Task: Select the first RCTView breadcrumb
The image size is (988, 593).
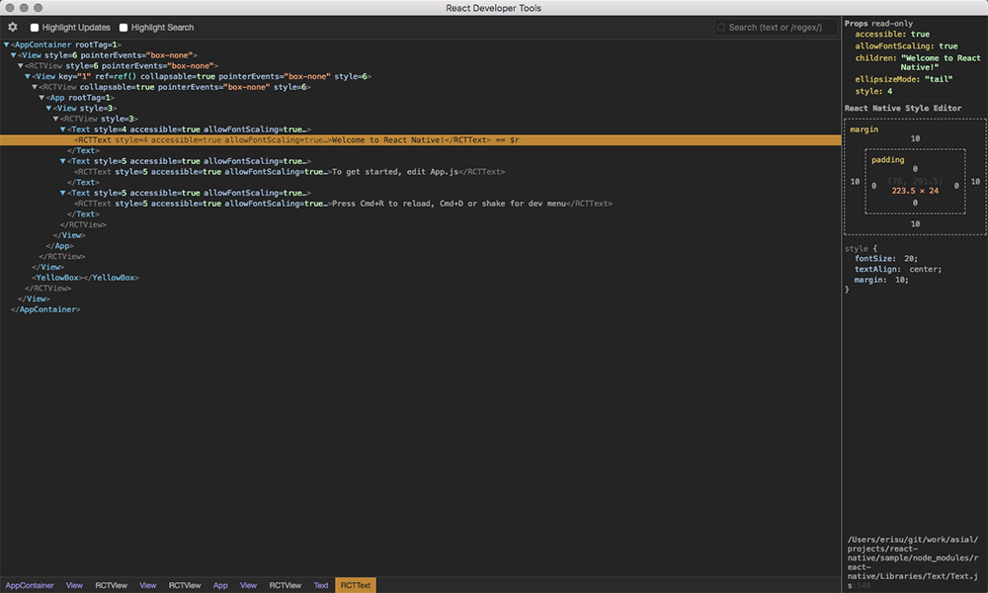Action: tap(111, 585)
